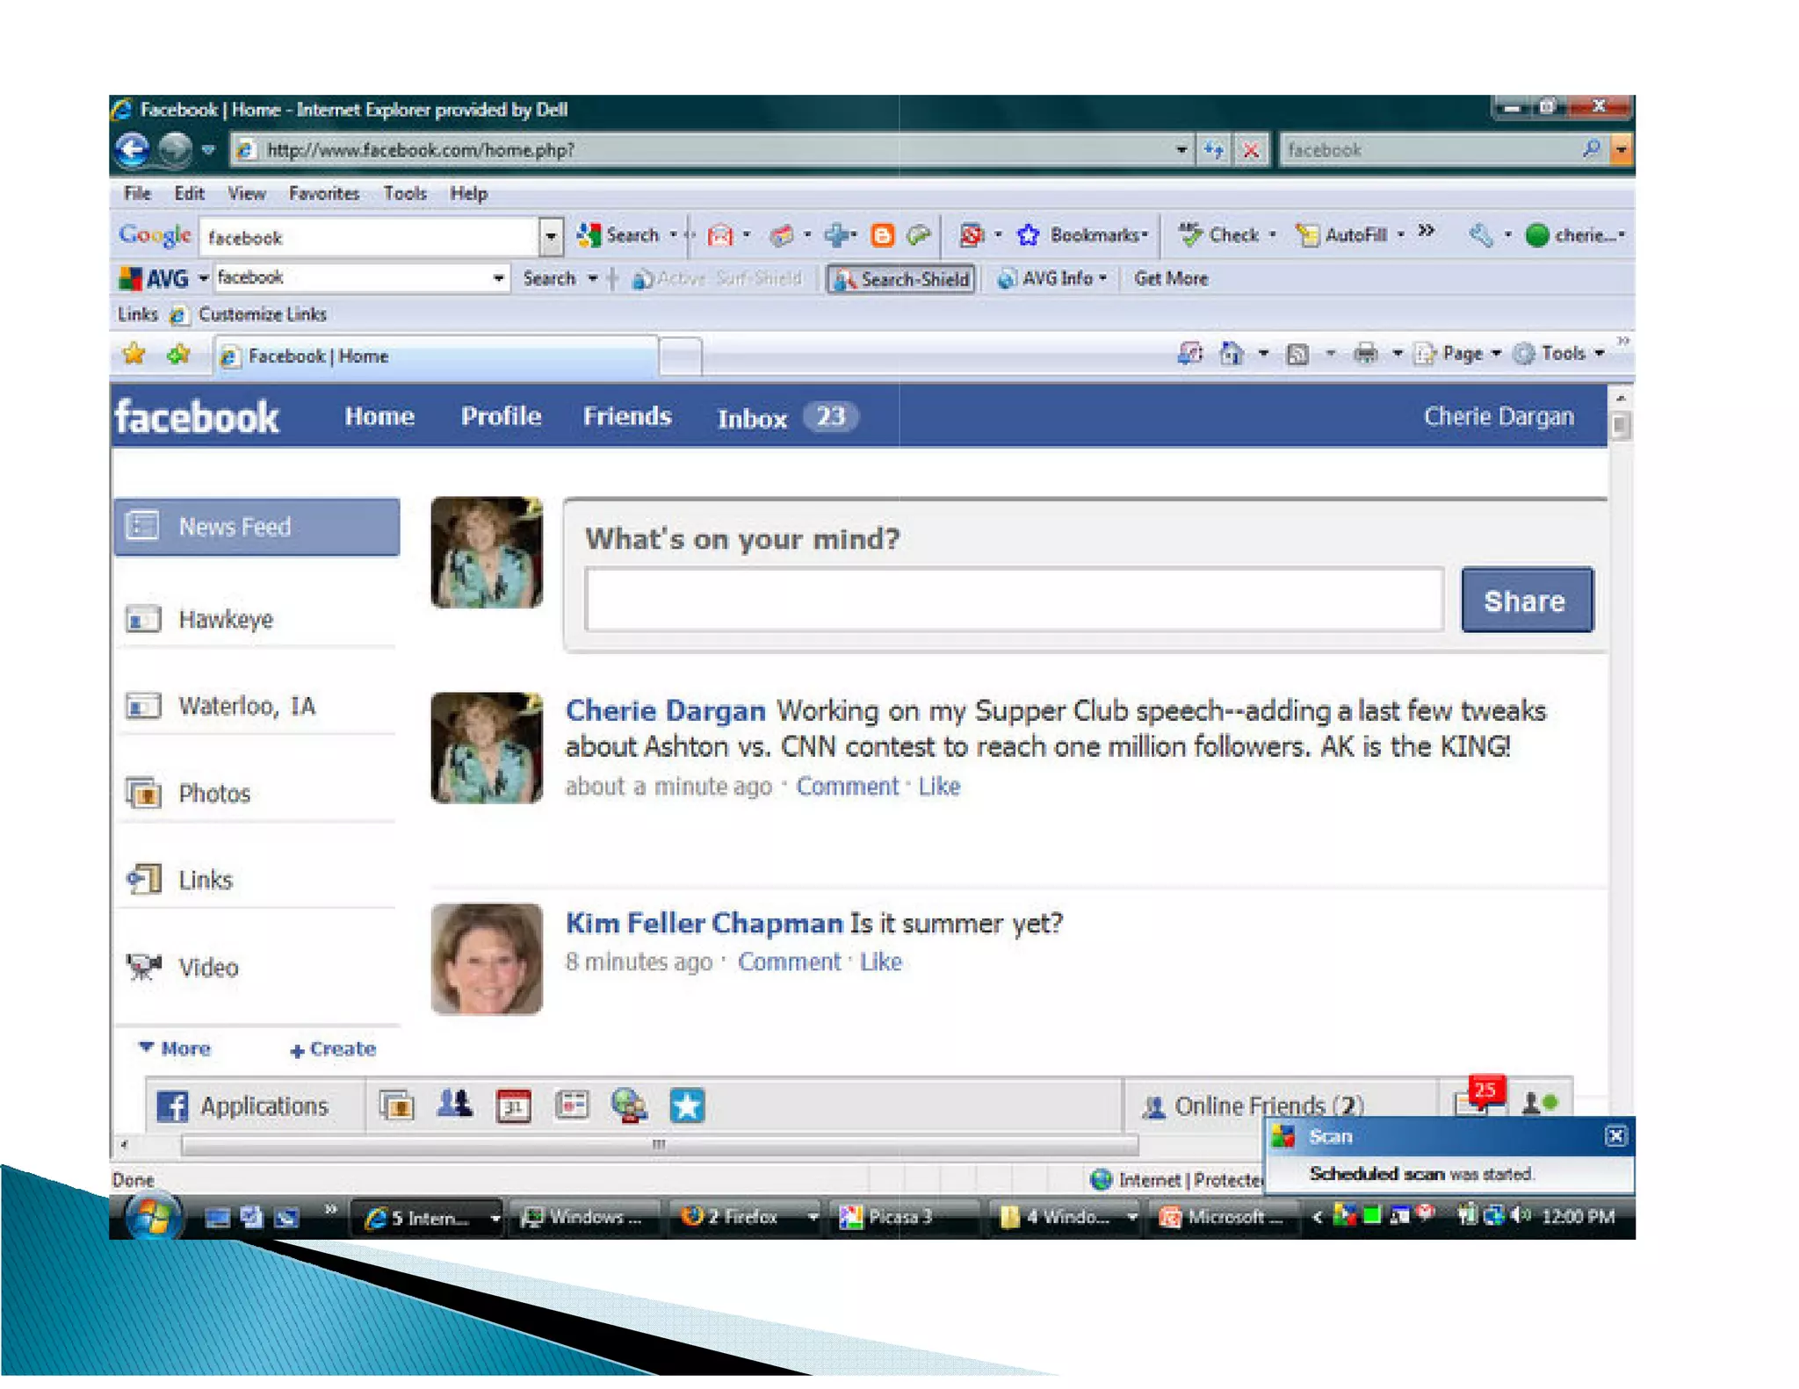Screen dimensions: 1799x1389
Task: Select the Facebook | Home browser tab
Action: point(436,356)
